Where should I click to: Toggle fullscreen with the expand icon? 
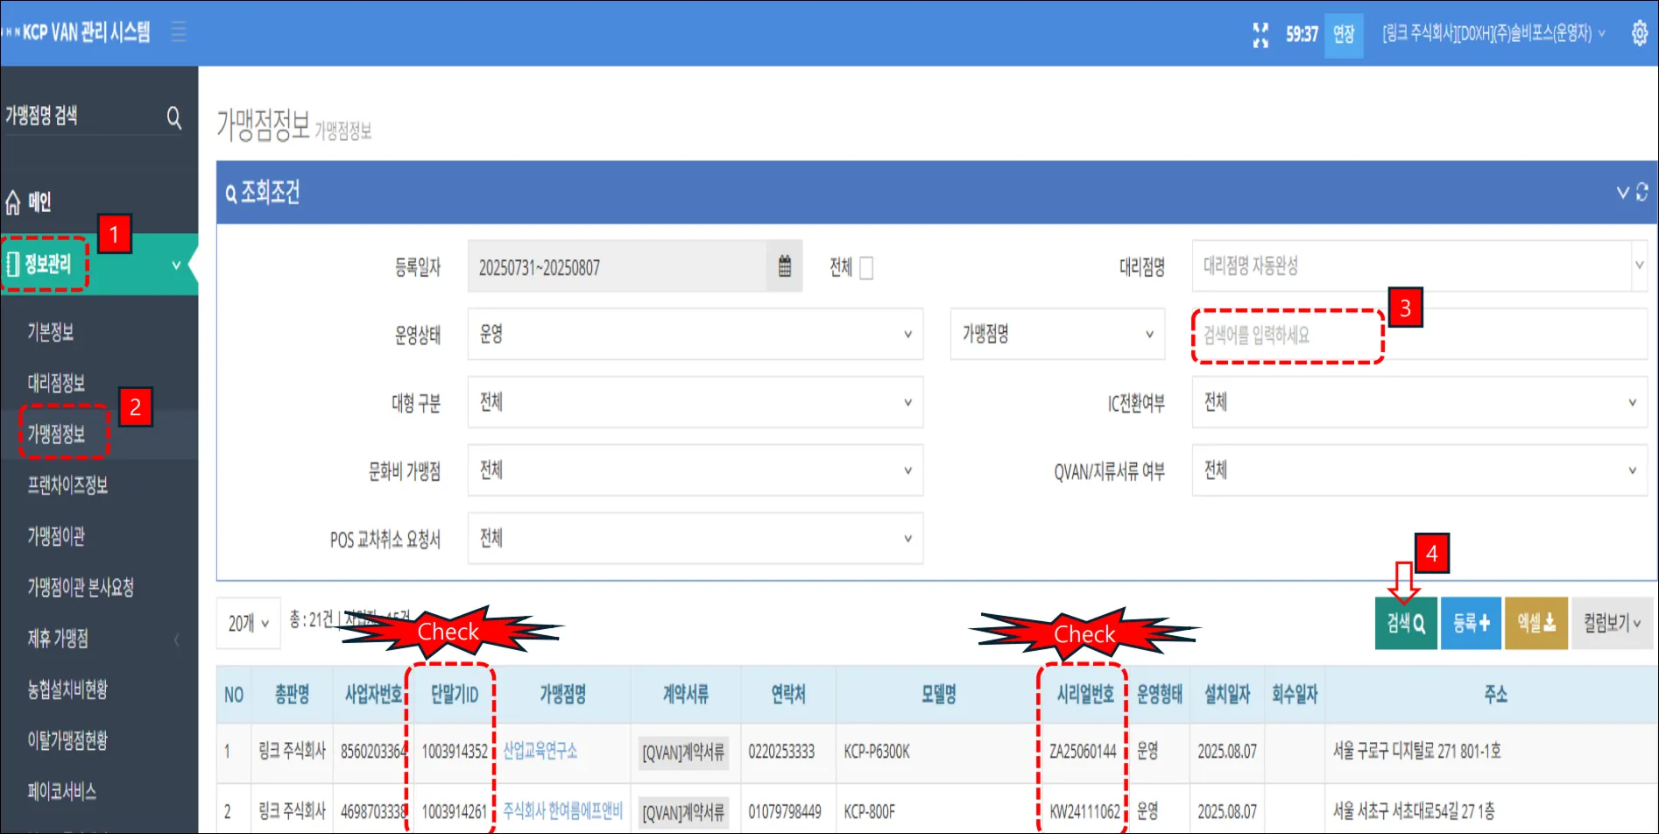click(1260, 34)
